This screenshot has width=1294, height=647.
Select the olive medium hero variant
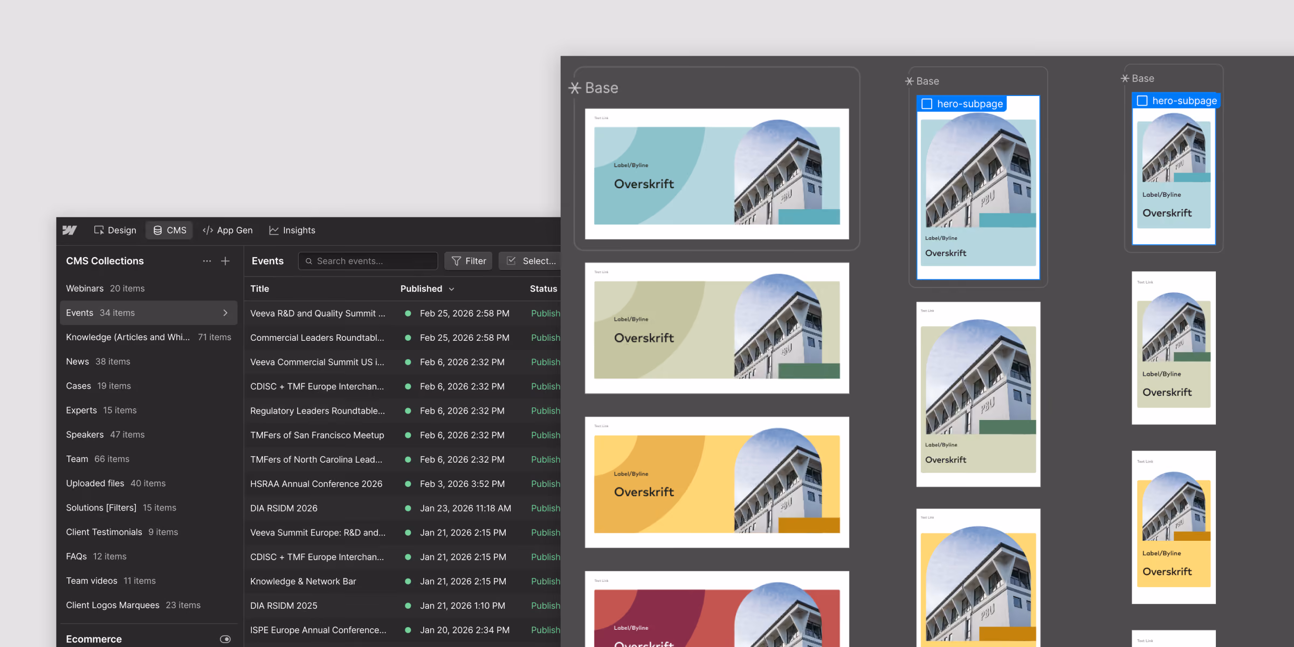(978, 394)
